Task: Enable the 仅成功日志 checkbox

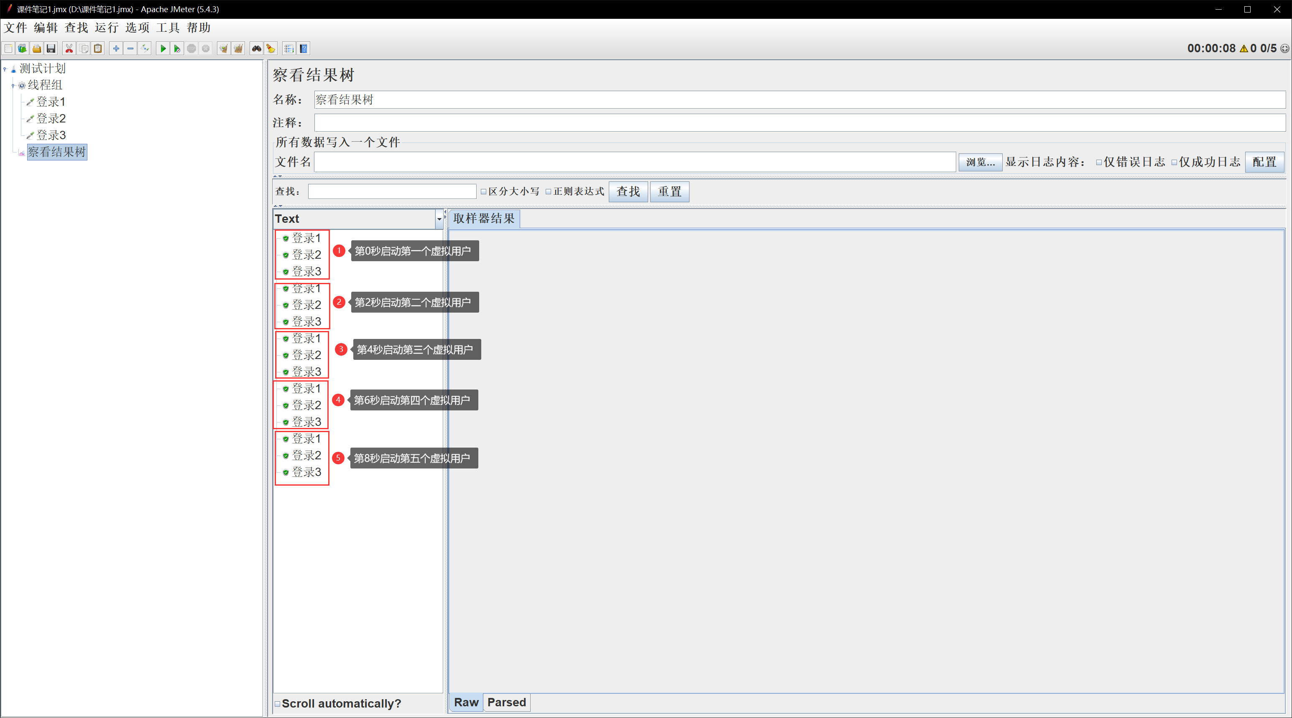Action: [1174, 163]
